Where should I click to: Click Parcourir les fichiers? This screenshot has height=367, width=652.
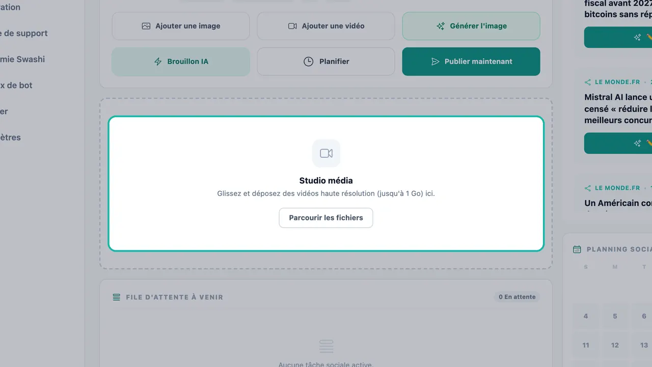[326, 218]
